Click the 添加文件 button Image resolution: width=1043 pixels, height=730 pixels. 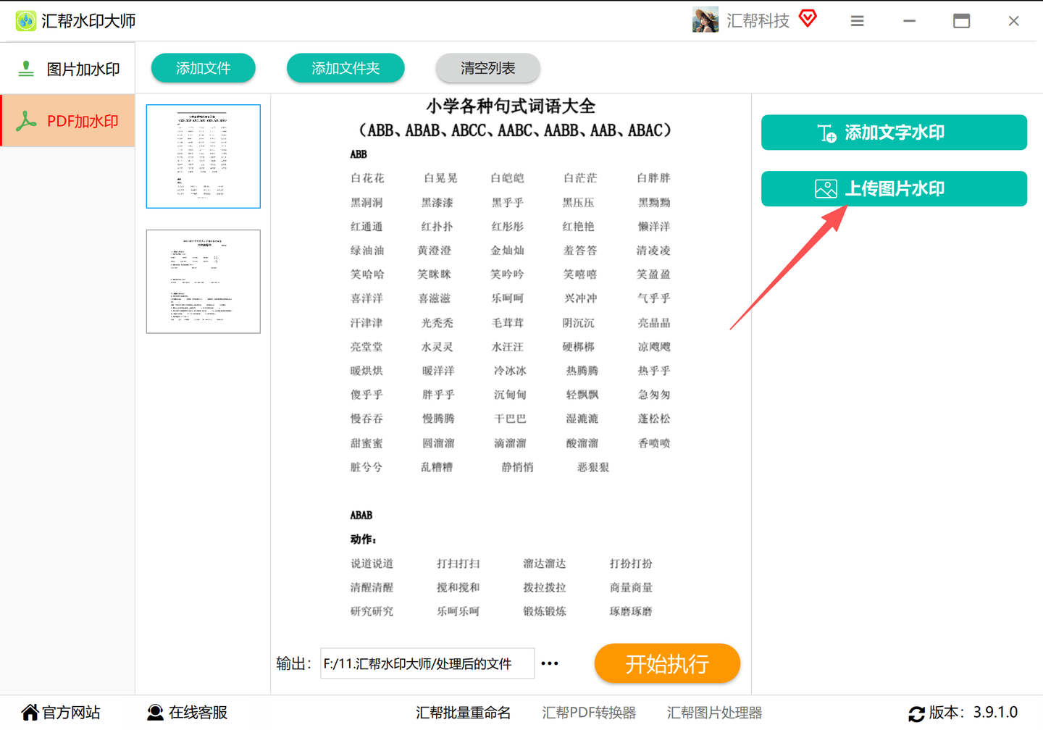[x=203, y=67]
